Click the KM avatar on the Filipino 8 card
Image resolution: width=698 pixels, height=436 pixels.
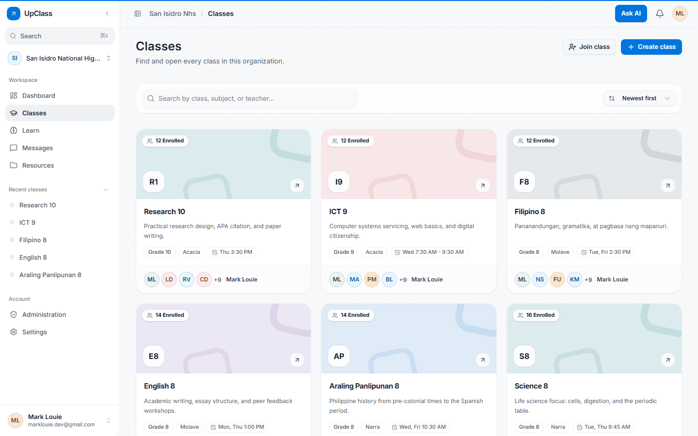pos(575,280)
